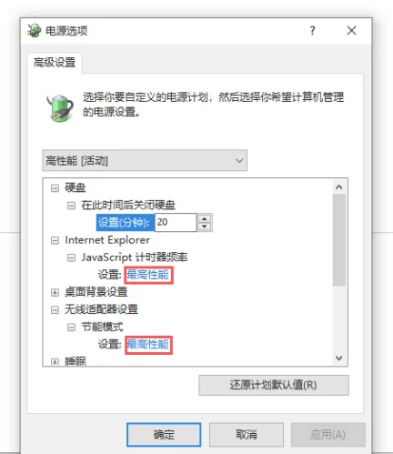This screenshot has height=454, width=393.
Task: Click the 确定 button
Action: (164, 435)
